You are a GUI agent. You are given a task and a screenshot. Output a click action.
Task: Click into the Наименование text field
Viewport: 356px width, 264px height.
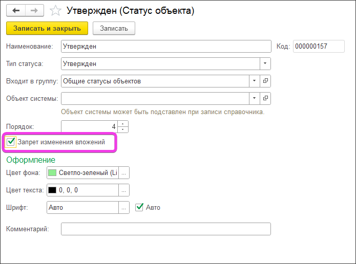(165, 46)
